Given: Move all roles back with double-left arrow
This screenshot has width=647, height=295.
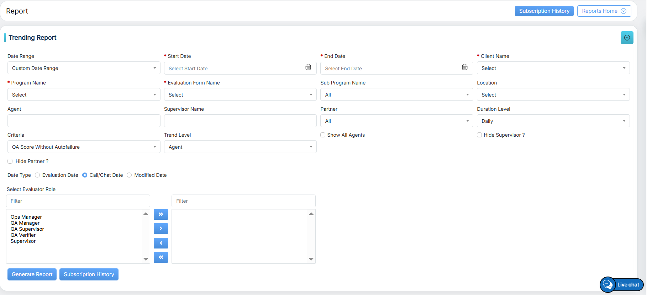Looking at the screenshot, I should pyautogui.click(x=161, y=257).
